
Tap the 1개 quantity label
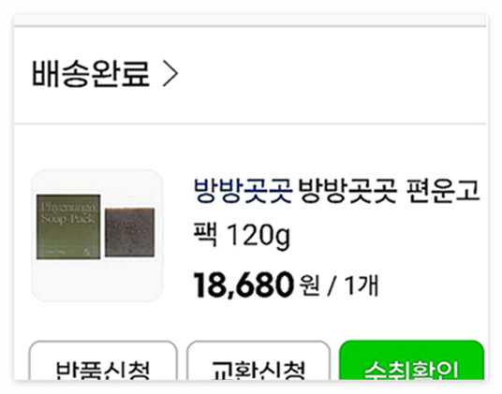click(x=362, y=285)
